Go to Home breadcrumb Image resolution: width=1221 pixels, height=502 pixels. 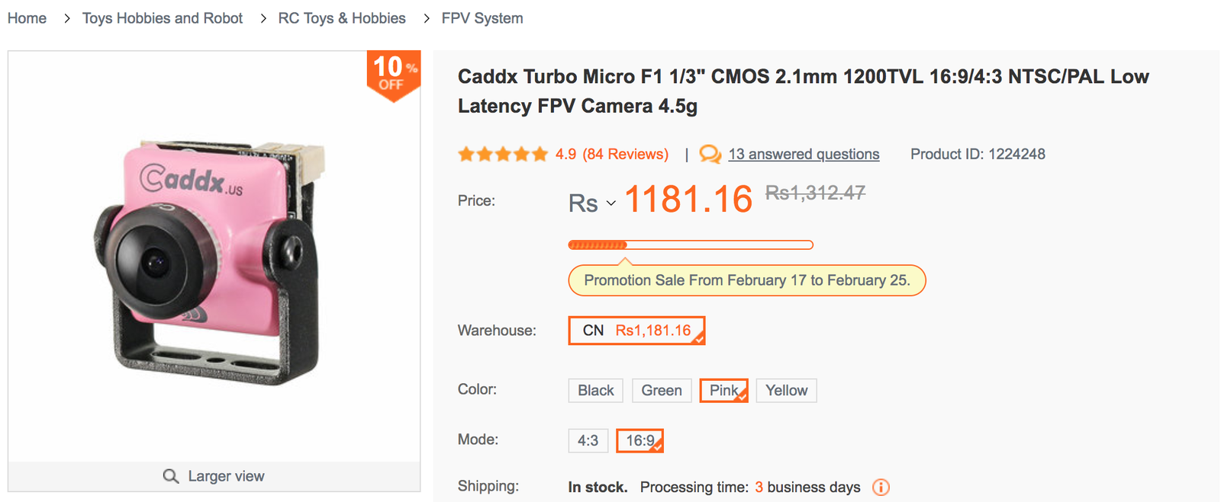point(27,18)
